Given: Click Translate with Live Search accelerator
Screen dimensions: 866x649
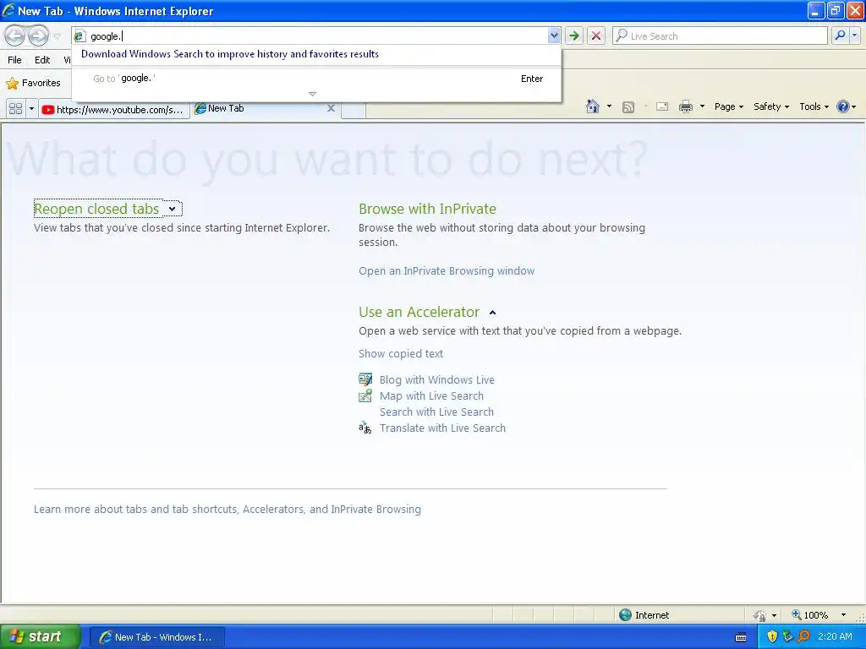Looking at the screenshot, I should (x=442, y=428).
